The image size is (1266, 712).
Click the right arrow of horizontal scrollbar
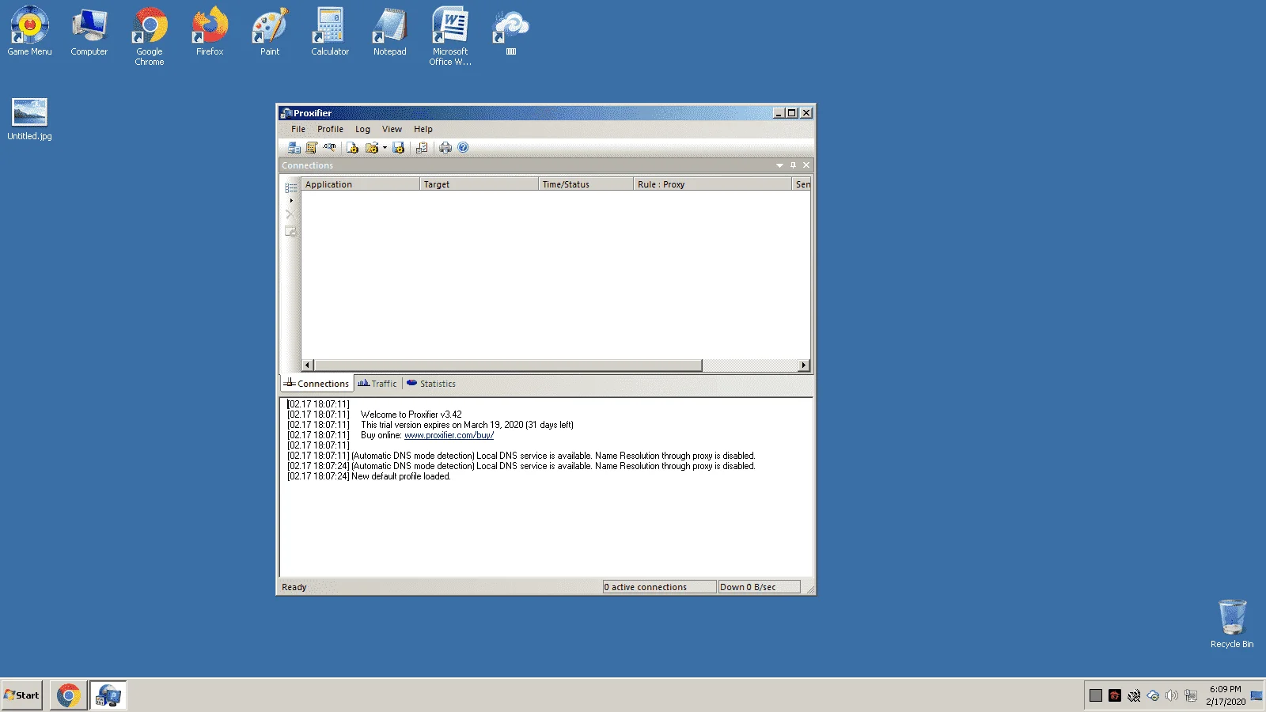804,365
